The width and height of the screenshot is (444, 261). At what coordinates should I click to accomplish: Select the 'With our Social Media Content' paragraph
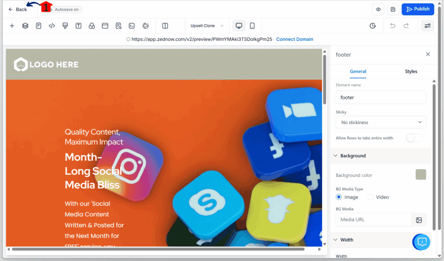pos(94,224)
